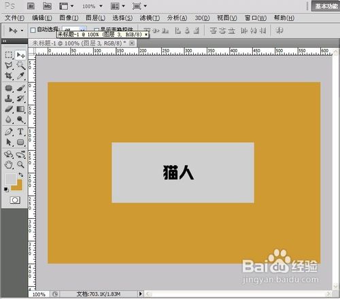340x299 pixels.
Task: Select the Eraser tool
Action: pos(9,109)
